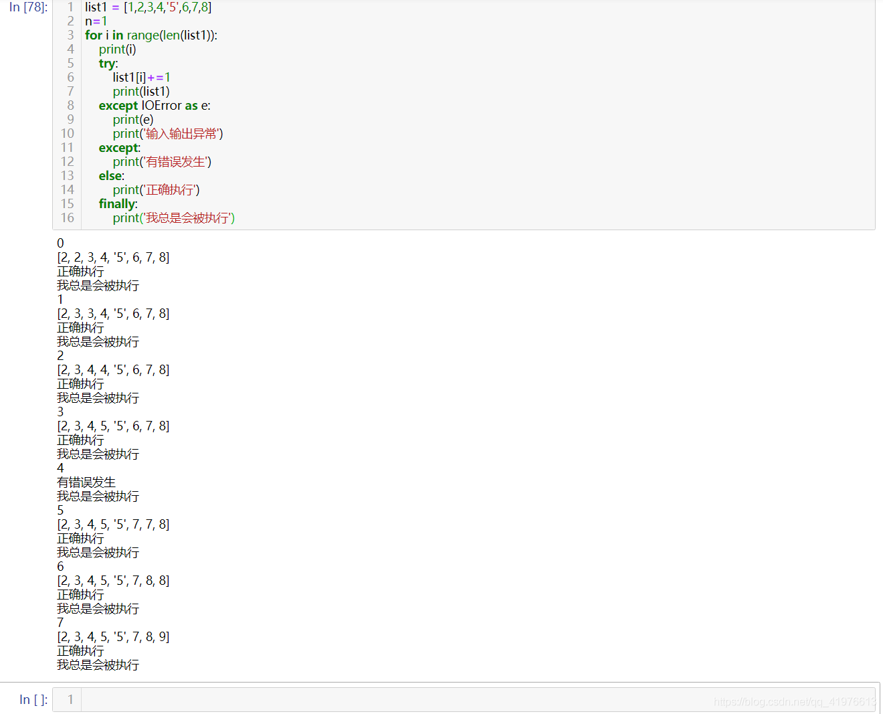Click output '[2, 3, 3, 4, '5', 6, 7, 8]'
This screenshot has height=714, width=883.
pos(113,314)
